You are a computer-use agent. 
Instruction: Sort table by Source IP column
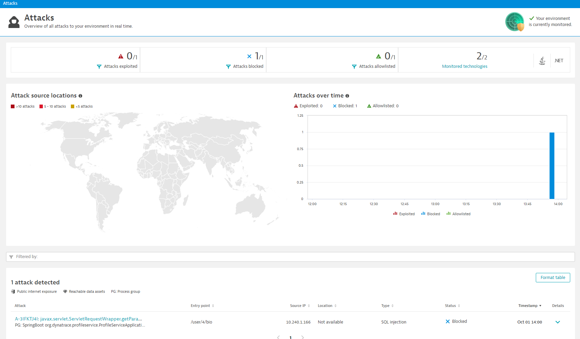click(x=300, y=306)
